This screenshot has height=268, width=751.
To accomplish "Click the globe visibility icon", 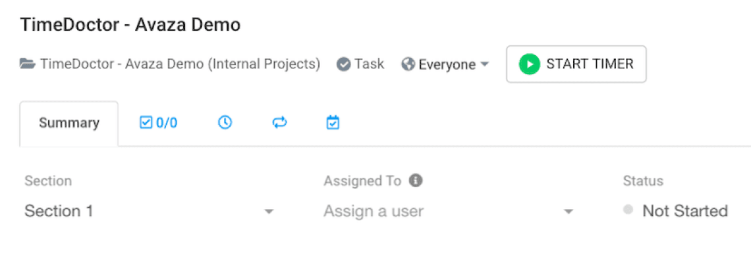I will [408, 64].
